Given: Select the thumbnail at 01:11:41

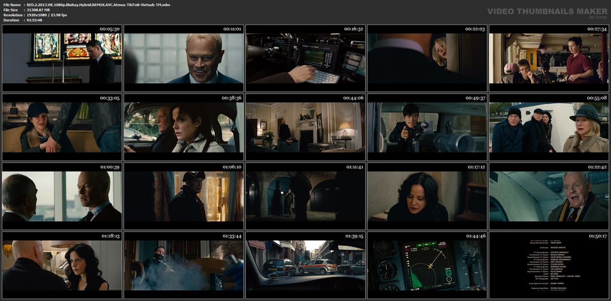Looking at the screenshot, I should coord(305,196).
